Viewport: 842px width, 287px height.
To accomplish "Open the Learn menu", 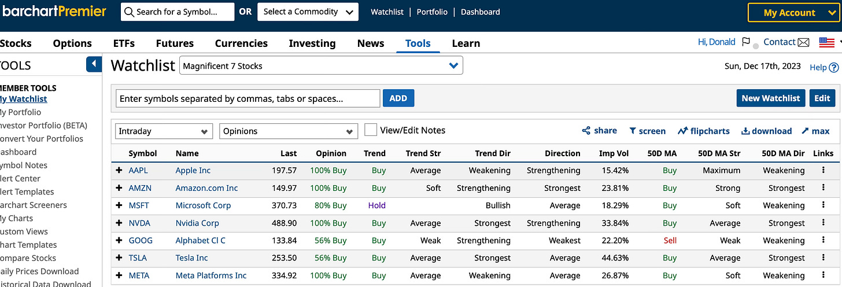I will pyautogui.click(x=466, y=43).
